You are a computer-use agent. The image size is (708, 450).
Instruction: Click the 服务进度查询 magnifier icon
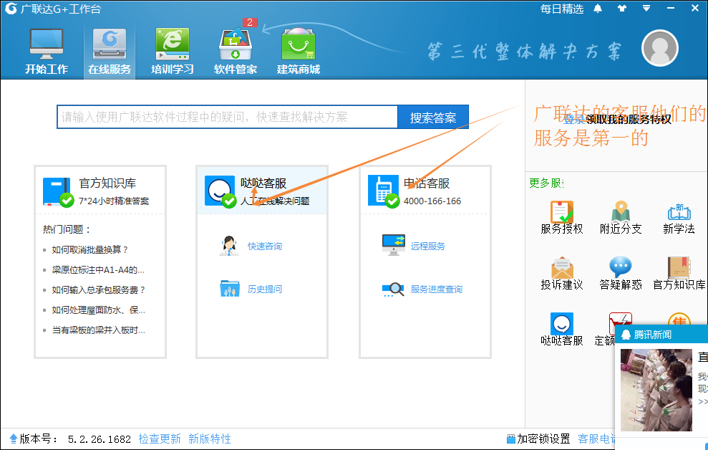tap(393, 289)
